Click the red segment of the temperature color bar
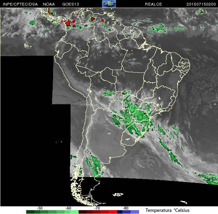Screen dimensions: 218x214 point(98,212)
